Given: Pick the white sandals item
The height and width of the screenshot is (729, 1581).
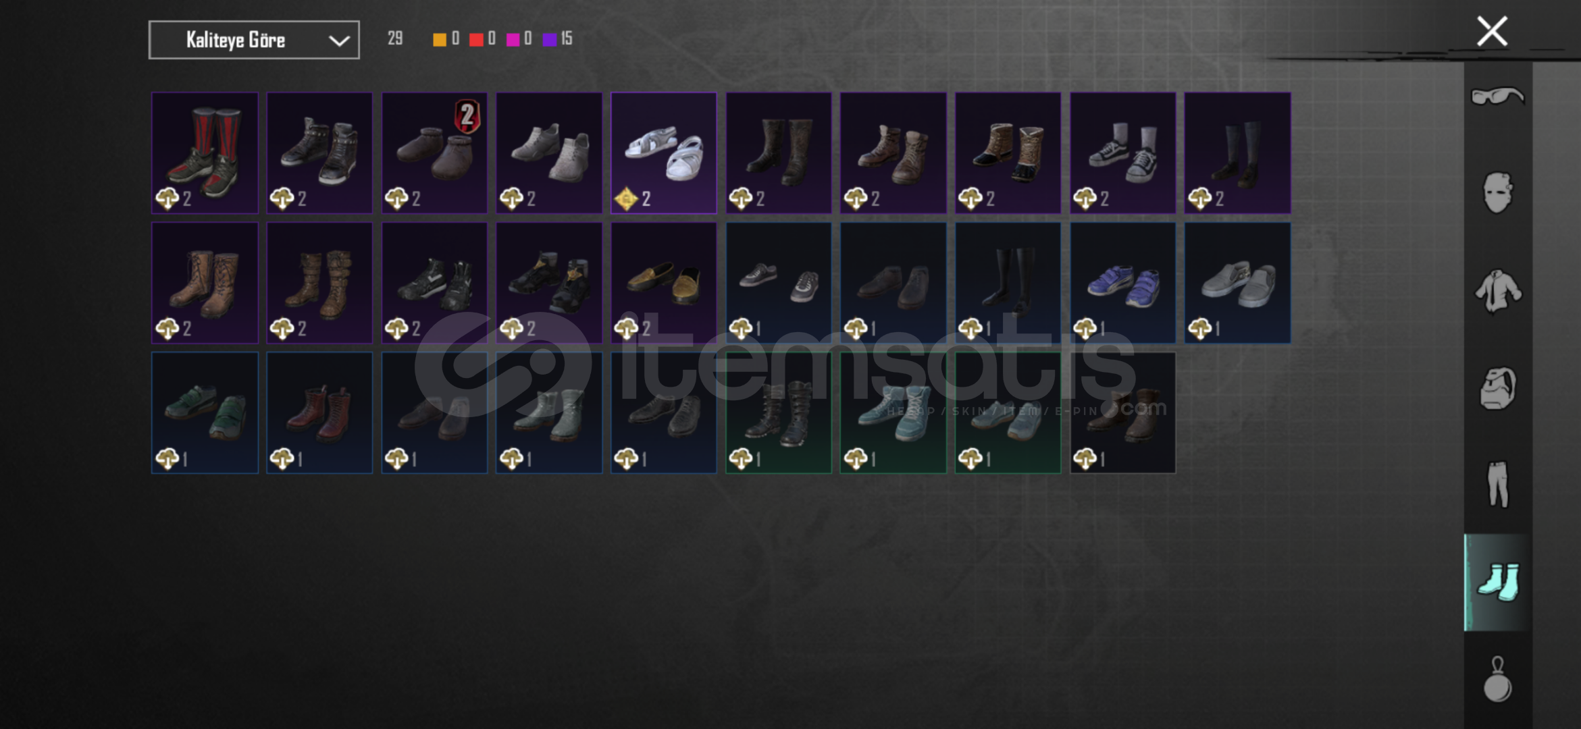Looking at the screenshot, I should tap(664, 153).
